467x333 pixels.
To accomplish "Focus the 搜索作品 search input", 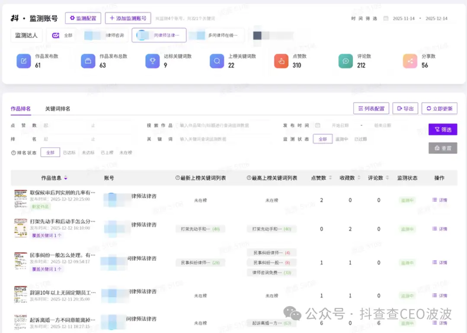I will 225,125.
